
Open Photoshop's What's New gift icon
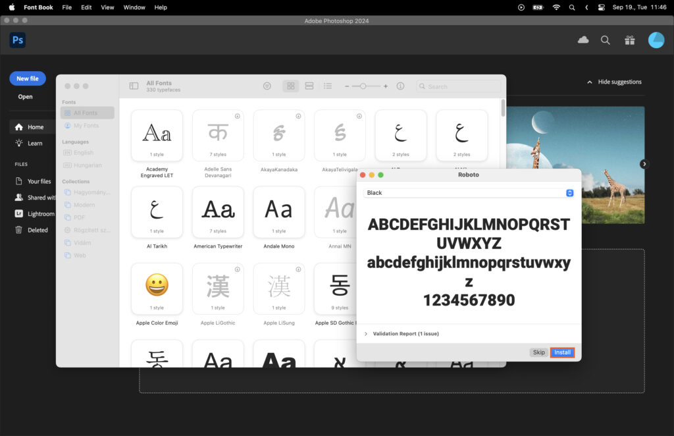[629, 40]
